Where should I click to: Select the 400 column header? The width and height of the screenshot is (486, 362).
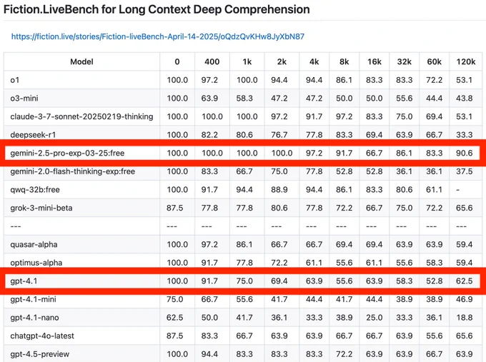click(x=212, y=61)
